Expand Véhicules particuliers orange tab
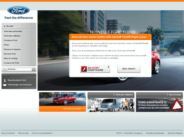This screenshot has height=138, width=184. coord(63,109)
